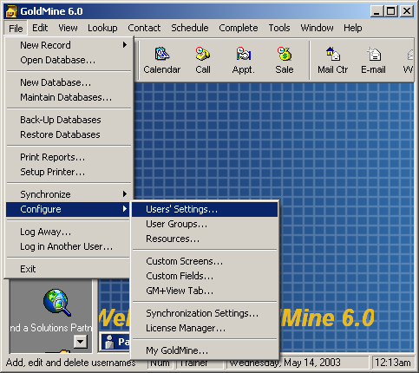Select GM+View Tab... submenu item
The image size is (419, 373).
pos(205,291)
